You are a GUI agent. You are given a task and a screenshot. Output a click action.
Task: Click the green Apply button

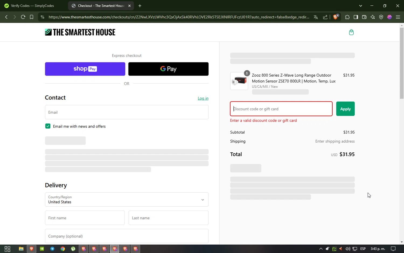point(345,109)
